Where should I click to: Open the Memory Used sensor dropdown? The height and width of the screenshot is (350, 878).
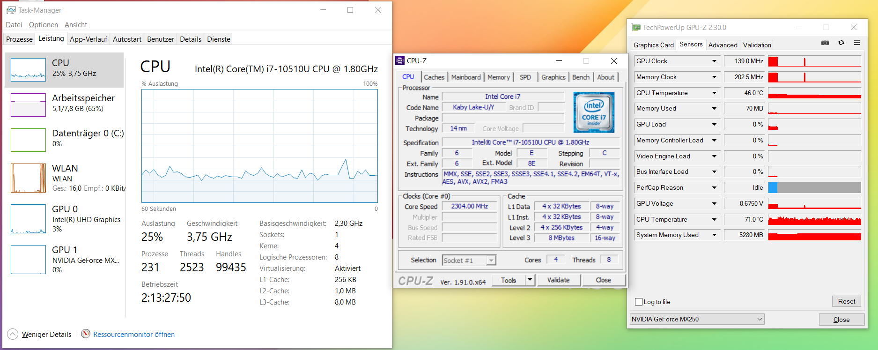coord(714,108)
